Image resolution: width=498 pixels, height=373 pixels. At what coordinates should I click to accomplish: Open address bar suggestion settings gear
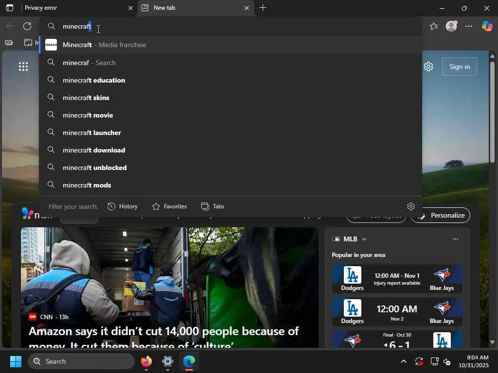410,206
